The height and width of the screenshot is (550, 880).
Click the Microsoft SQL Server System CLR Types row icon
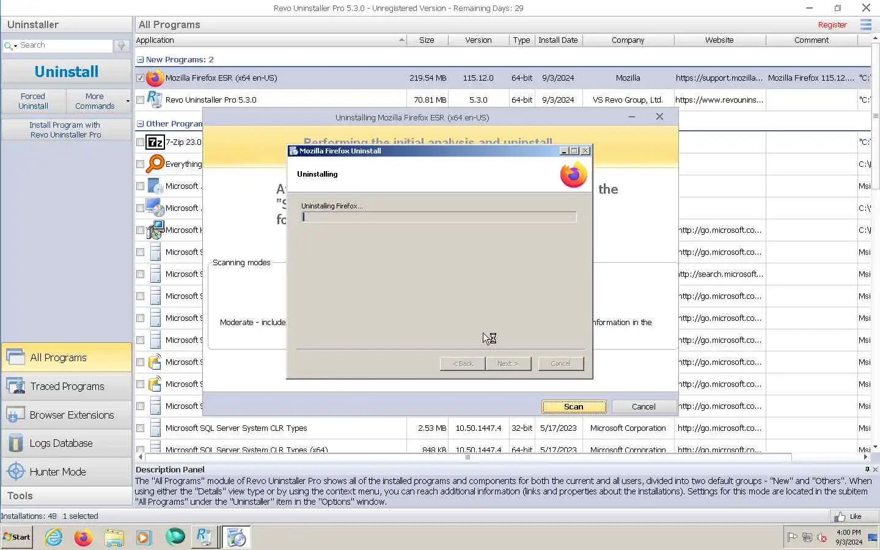point(155,428)
